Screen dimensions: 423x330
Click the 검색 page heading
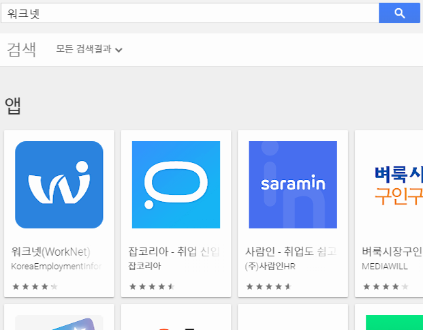coord(21,49)
